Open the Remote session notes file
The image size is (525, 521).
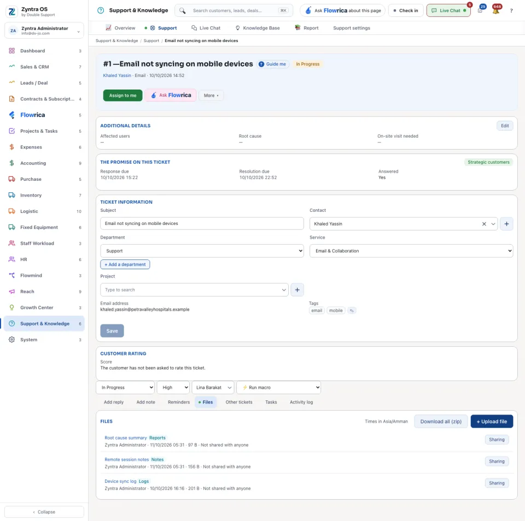[126, 460]
